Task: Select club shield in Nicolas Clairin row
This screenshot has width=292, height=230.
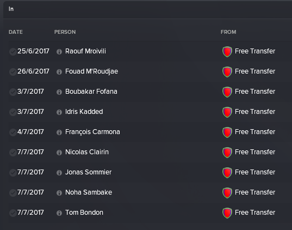Action: click(227, 153)
